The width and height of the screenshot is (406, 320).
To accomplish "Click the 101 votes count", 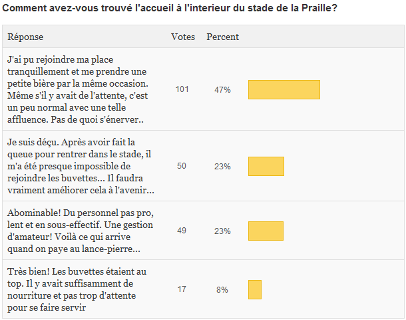I will [182, 89].
